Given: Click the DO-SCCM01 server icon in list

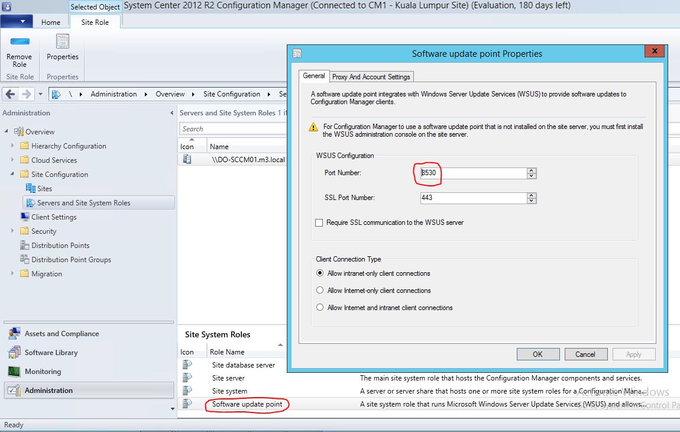Looking at the screenshot, I should tap(187, 159).
